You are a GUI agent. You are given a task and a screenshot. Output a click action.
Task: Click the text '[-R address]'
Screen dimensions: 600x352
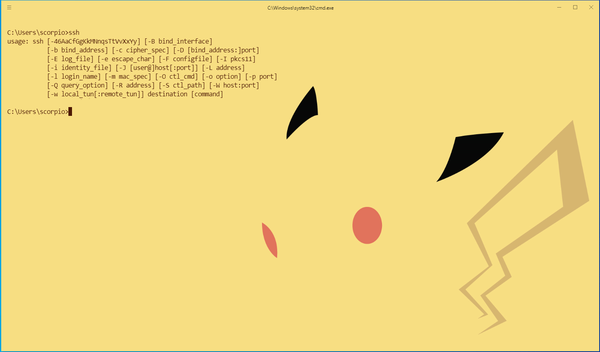133,86
